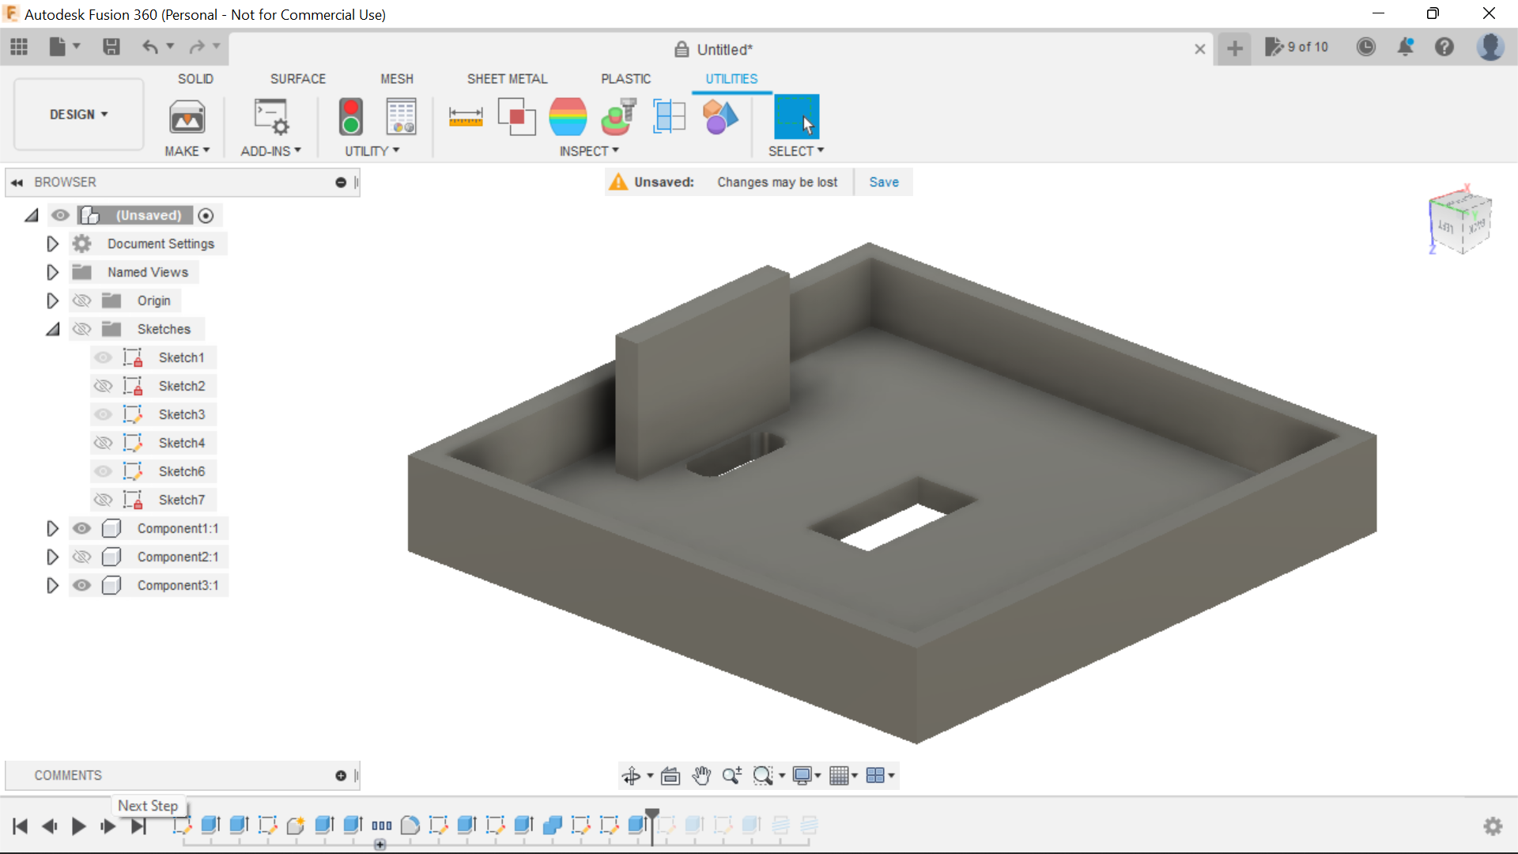This screenshot has width=1518, height=854.
Task: Toggle visibility of Component2:1
Action: click(x=81, y=557)
